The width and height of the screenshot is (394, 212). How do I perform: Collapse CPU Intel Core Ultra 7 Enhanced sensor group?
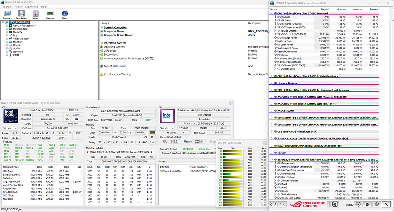(272, 13)
